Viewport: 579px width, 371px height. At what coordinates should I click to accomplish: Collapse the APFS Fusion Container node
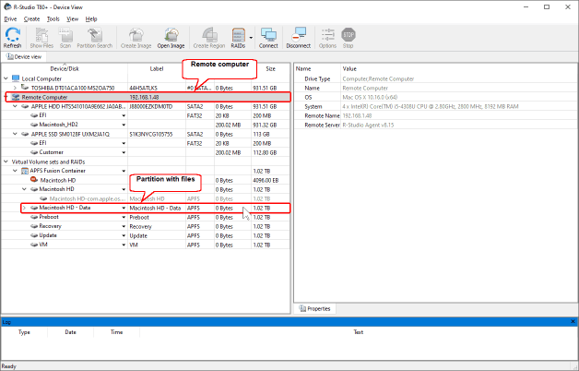click(15, 171)
